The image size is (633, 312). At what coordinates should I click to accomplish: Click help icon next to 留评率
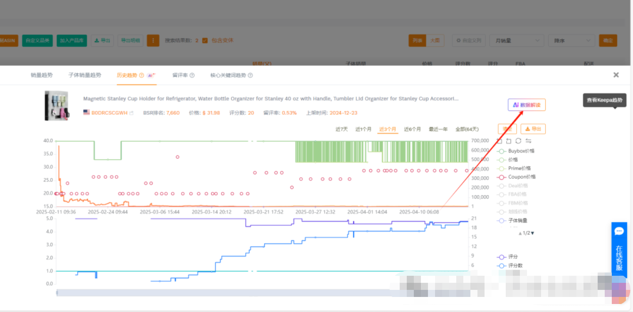coord(192,75)
